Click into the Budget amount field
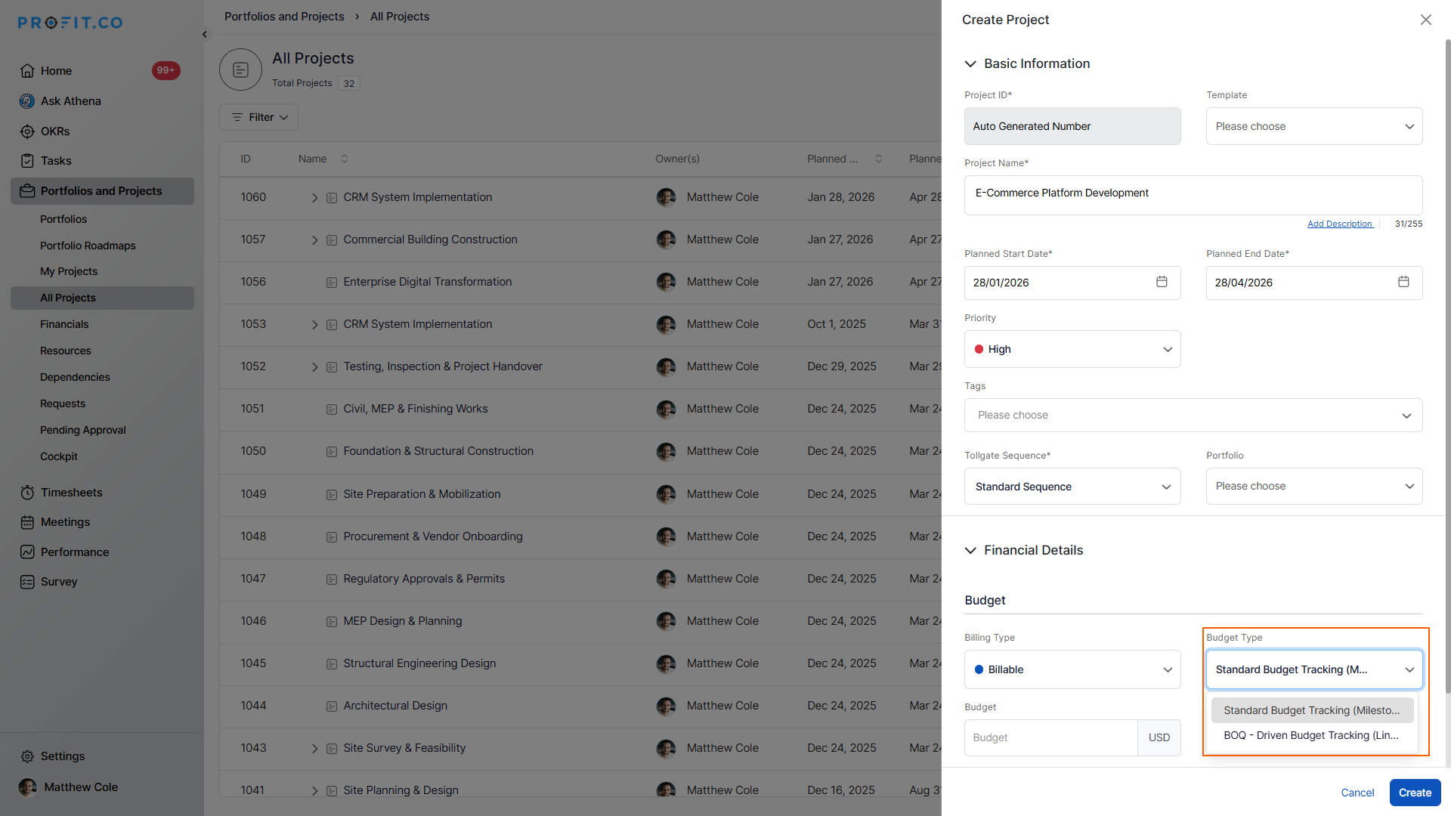Viewport: 1451px width, 816px height. (1050, 737)
